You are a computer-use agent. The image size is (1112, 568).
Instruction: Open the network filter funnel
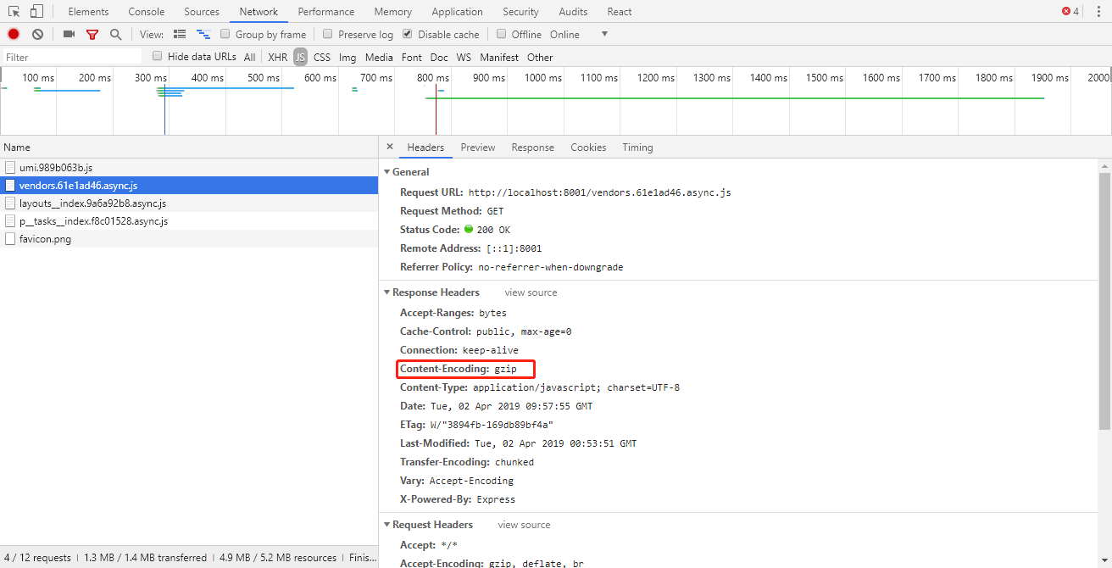[92, 34]
